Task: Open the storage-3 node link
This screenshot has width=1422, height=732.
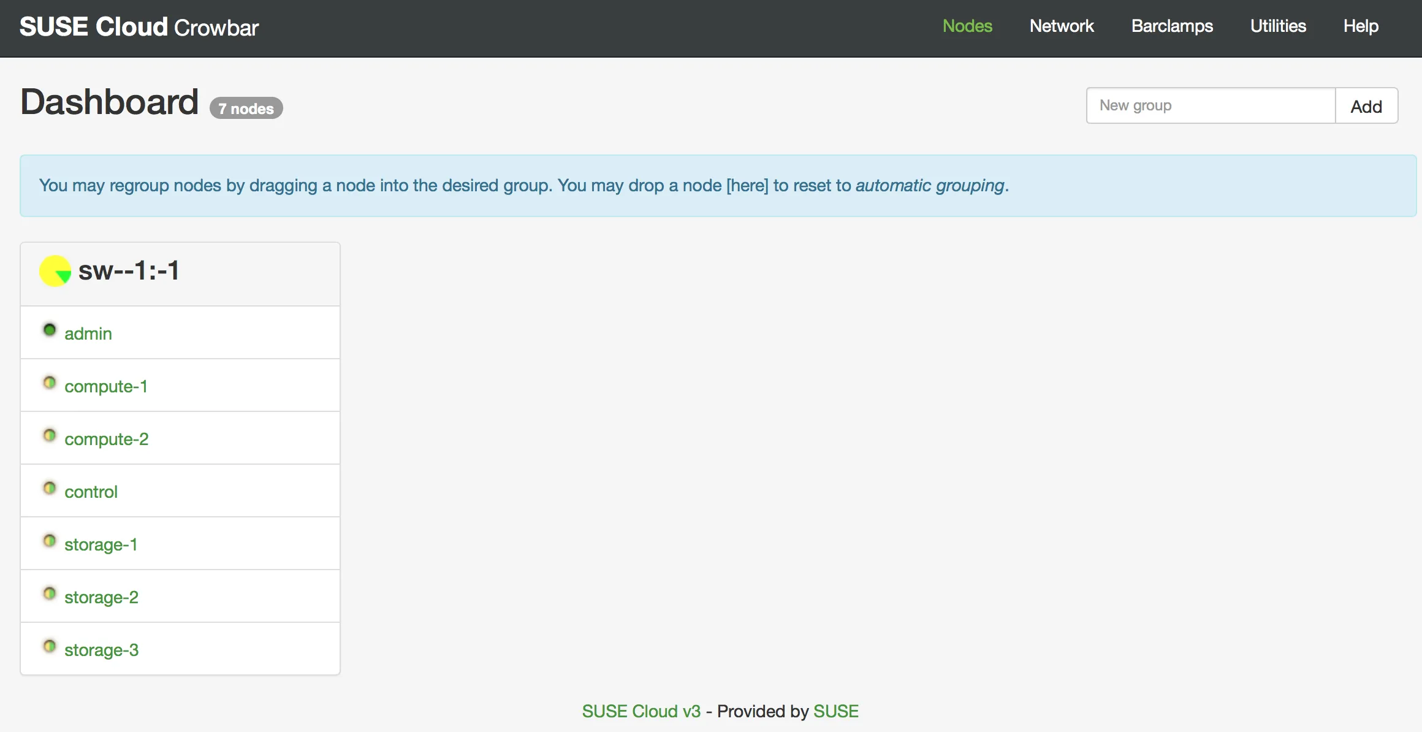Action: tap(101, 650)
